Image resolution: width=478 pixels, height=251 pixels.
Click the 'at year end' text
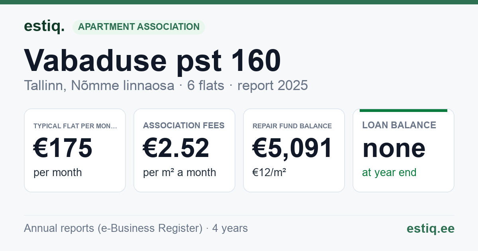[x=389, y=173]
